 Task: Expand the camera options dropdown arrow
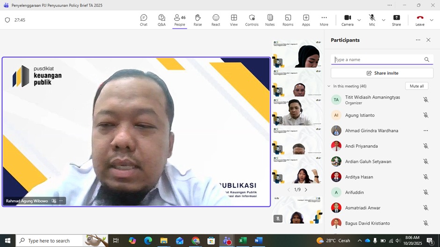(359, 20)
